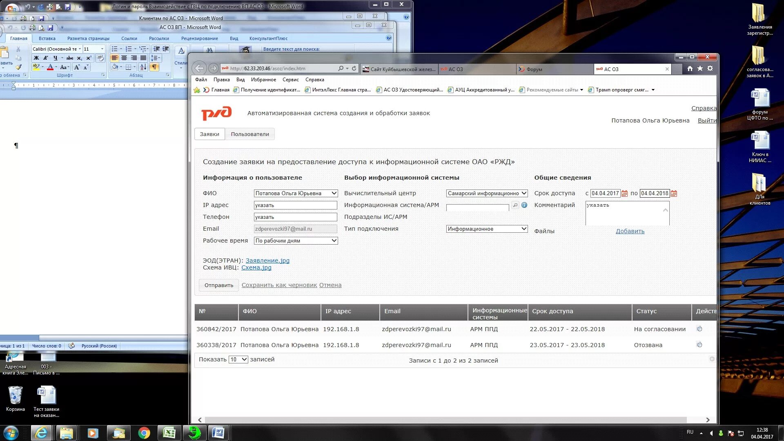Open the records per page 10 dropdown

[238, 360]
